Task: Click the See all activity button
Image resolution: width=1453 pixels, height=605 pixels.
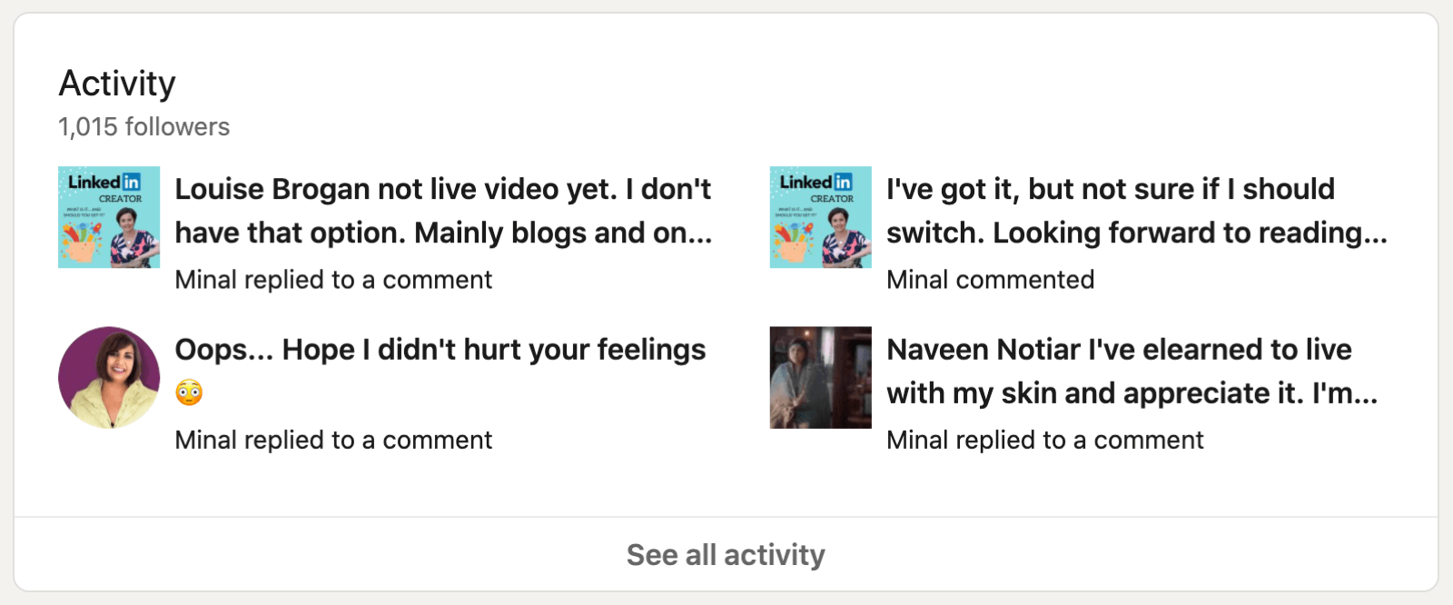Action: [x=726, y=554]
